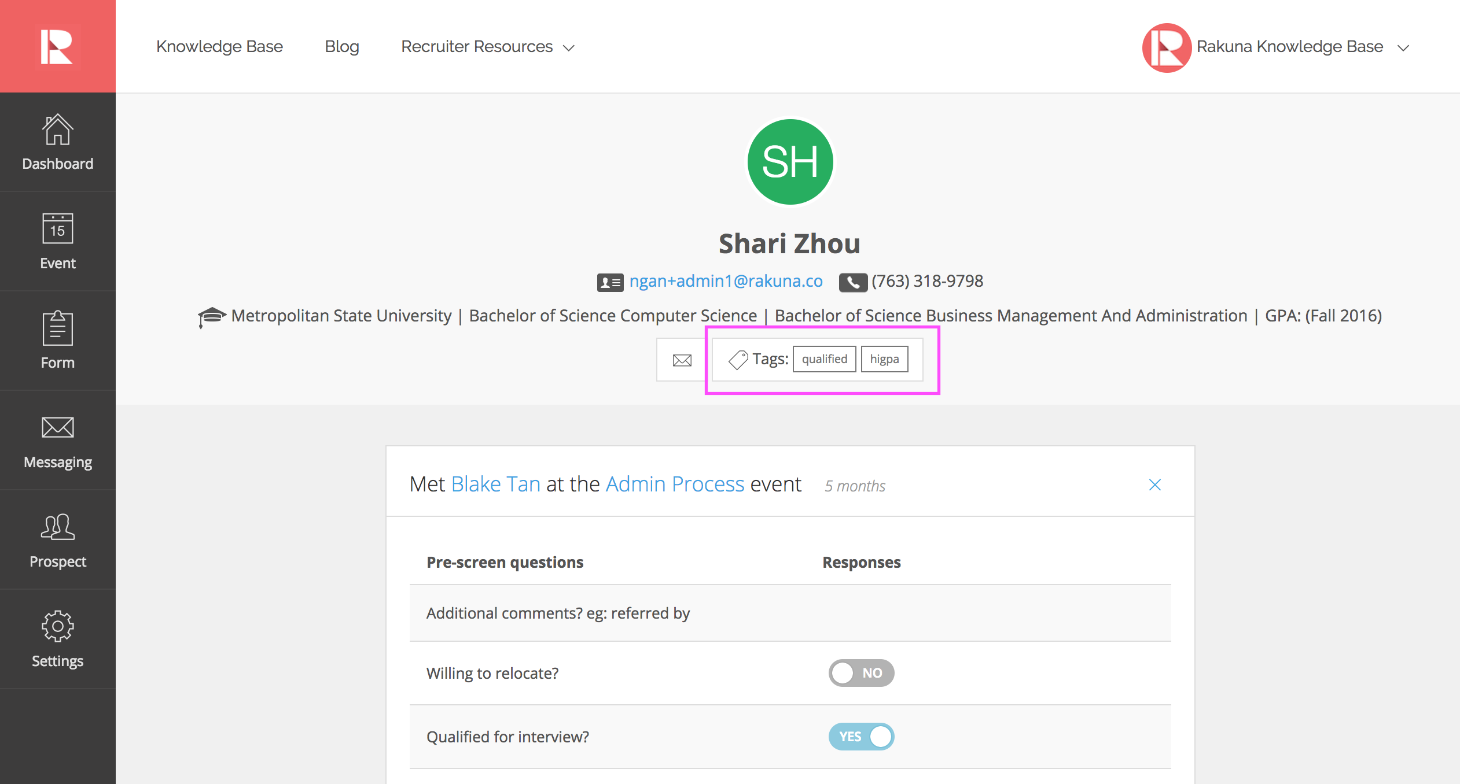
Task: Click the qualified tag
Action: pyautogui.click(x=824, y=359)
